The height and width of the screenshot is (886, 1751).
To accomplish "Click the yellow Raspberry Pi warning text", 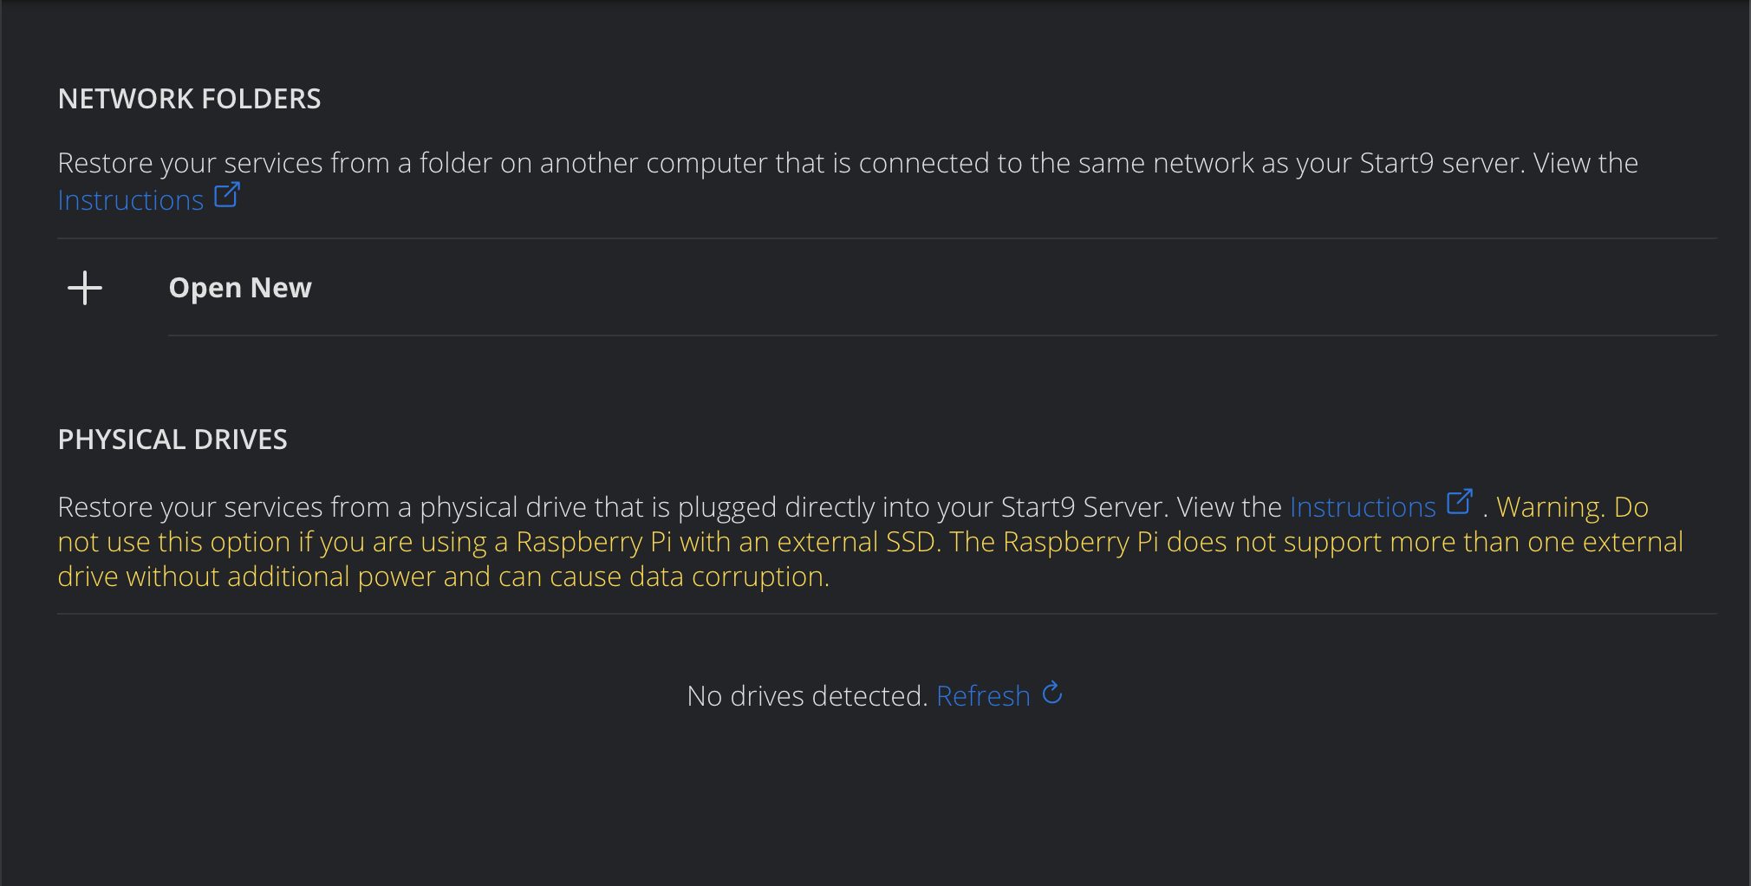I will tap(867, 541).
